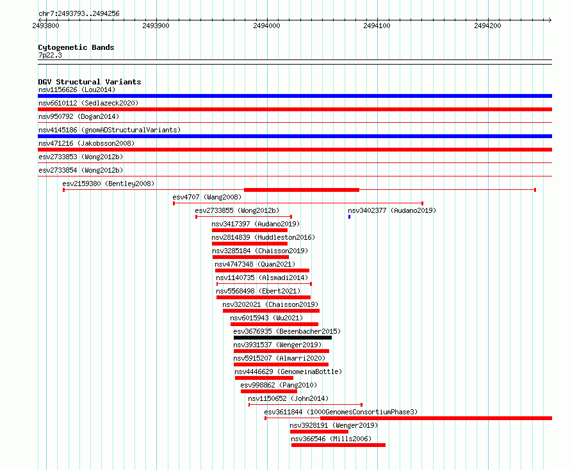Click the 2494100 ruler position
Screen dimensions: 570x470
[x=377, y=26]
